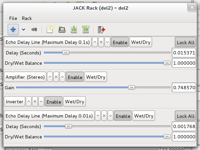The height and width of the screenshot is (150, 200).
Task: Remove the Inverter plugin
Action: 35,102
